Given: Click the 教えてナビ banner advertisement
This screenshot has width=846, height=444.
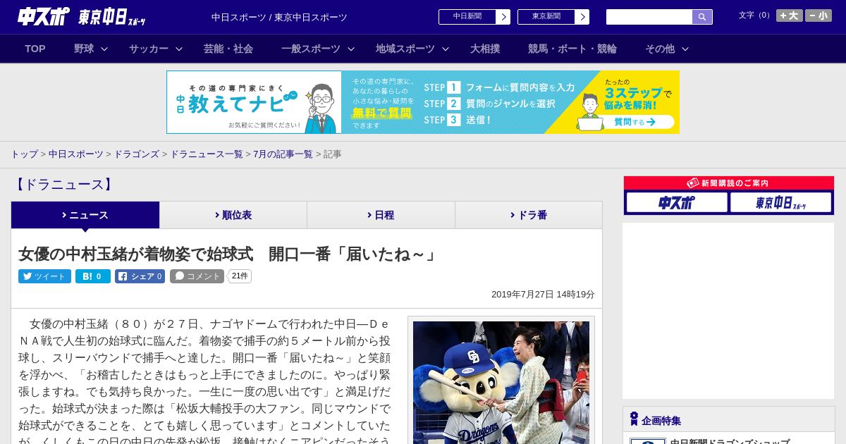Looking at the screenshot, I should tap(423, 102).
